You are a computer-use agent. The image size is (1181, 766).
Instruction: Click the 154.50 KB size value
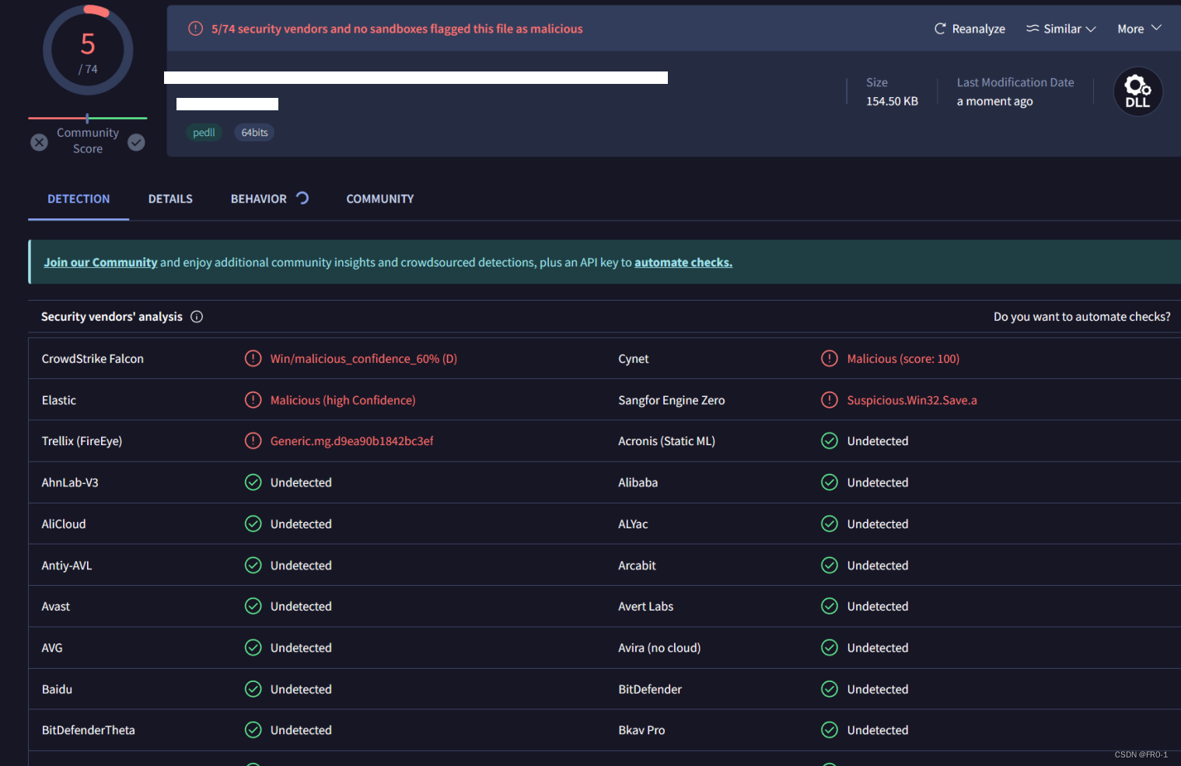892,101
